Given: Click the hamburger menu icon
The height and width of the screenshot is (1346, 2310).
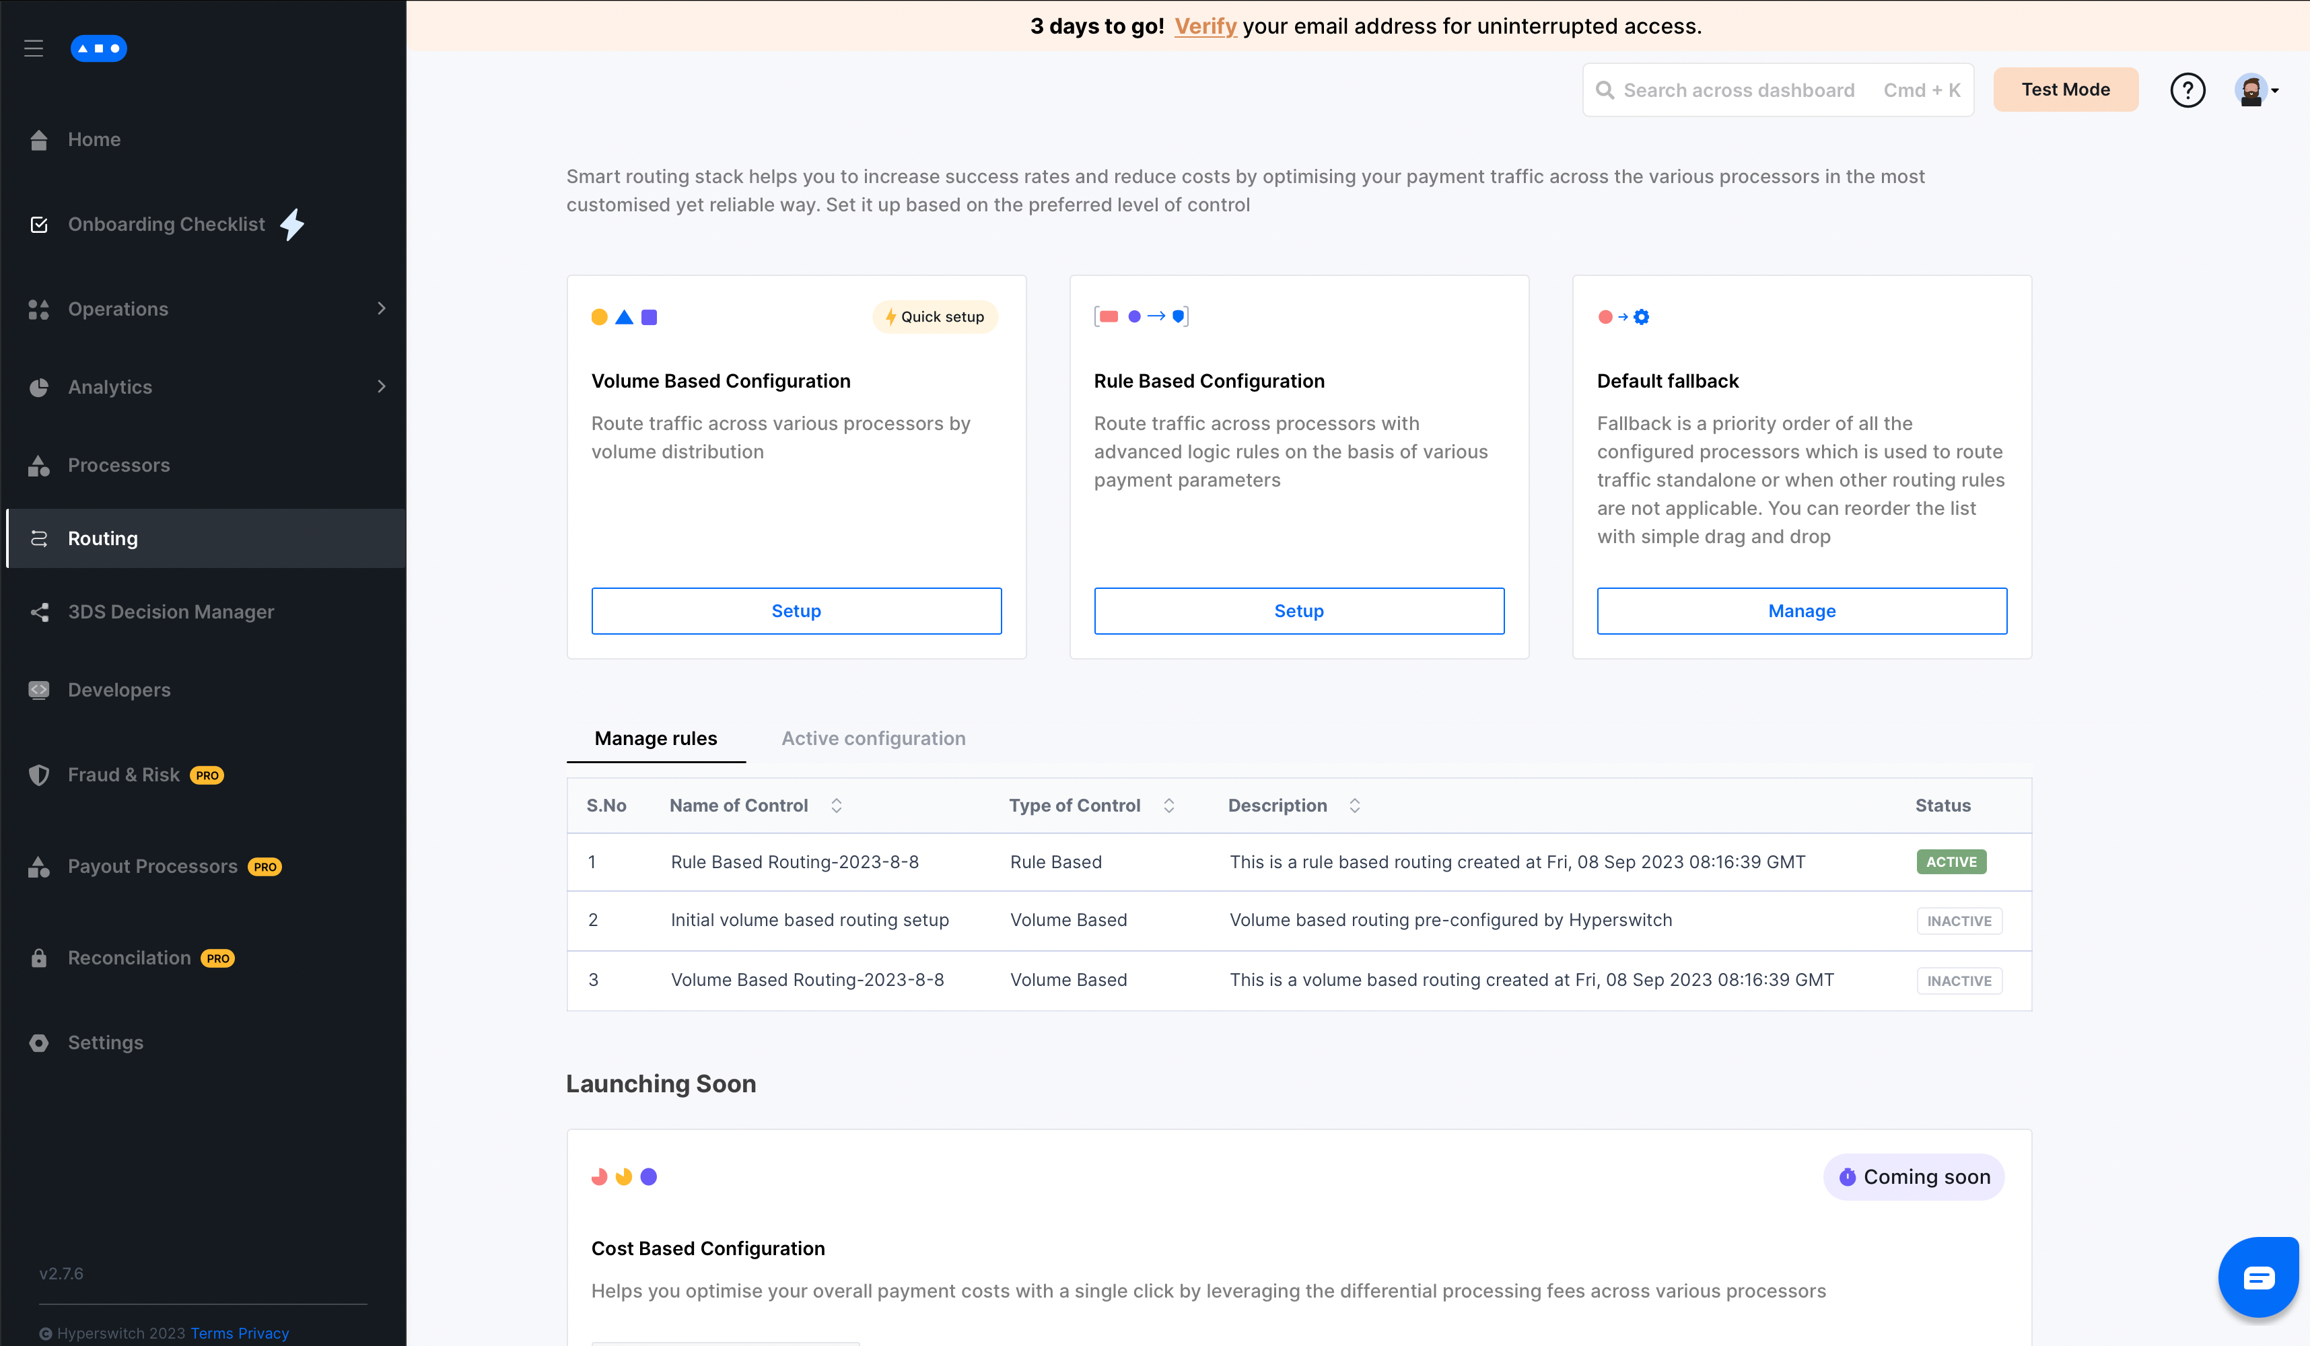Looking at the screenshot, I should 34,48.
